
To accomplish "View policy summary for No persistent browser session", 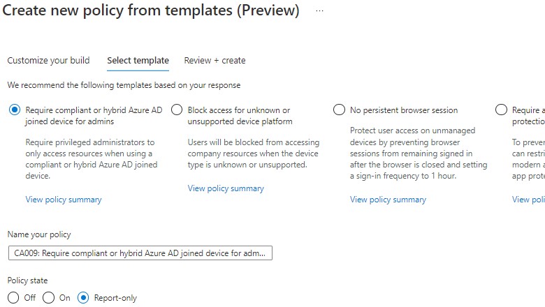I will (388, 200).
